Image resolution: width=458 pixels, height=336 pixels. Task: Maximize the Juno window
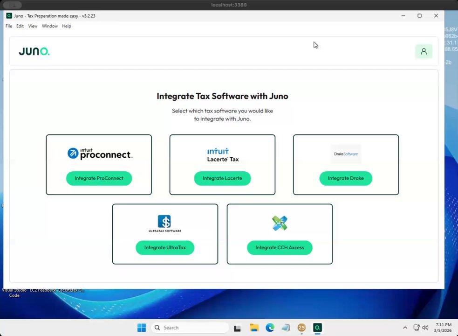[x=419, y=16]
